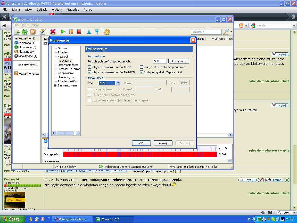Open the uTorrent search engine dropdown arrow
The image size is (297, 223).
[x=231, y=32]
